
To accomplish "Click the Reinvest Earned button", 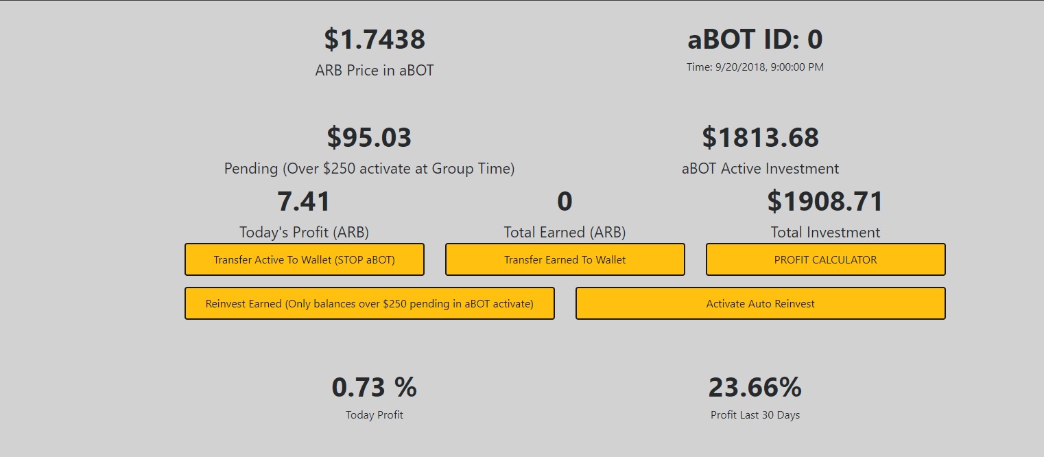I will pos(369,303).
